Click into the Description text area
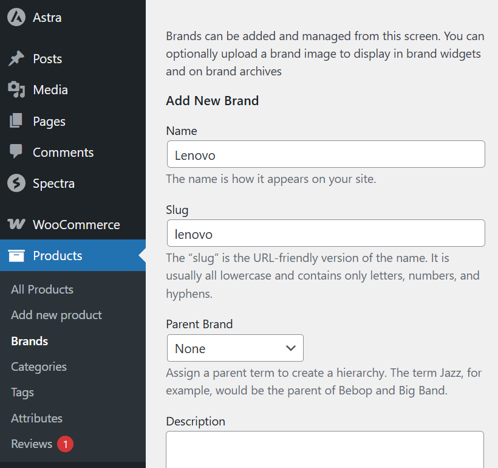 point(325,449)
